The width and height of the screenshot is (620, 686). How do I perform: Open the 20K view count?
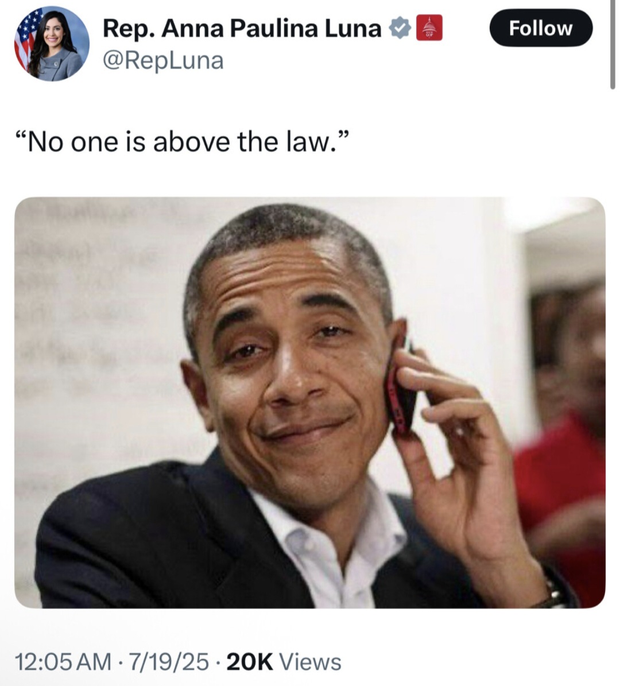coord(250,661)
